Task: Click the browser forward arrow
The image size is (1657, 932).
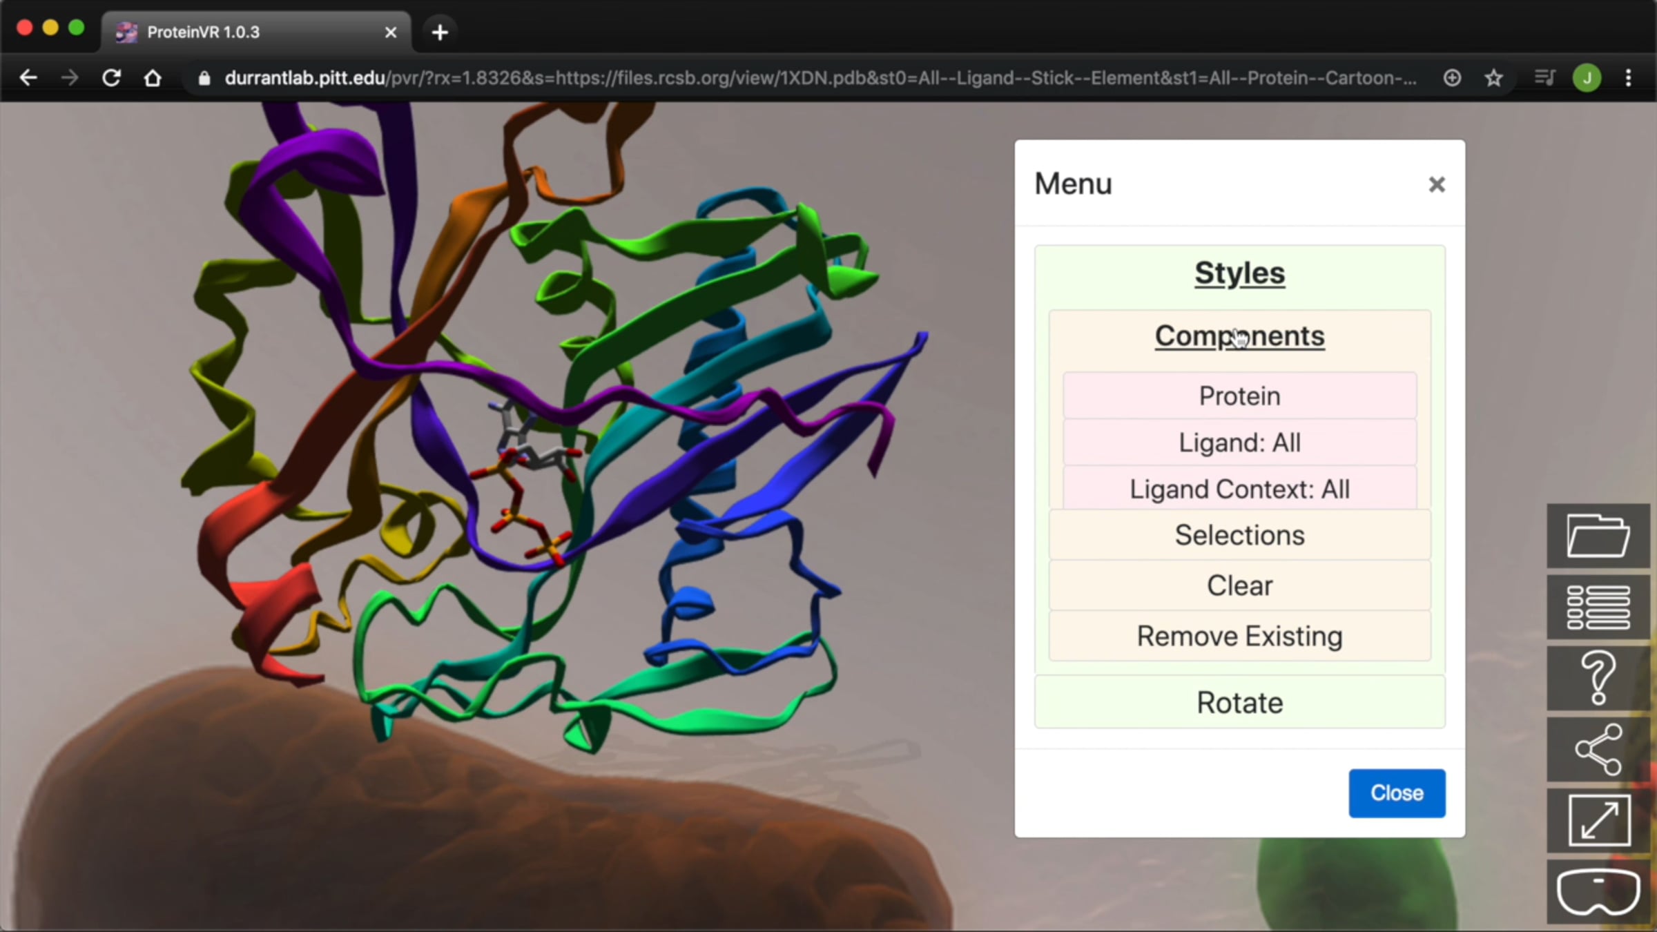Action: coord(70,78)
